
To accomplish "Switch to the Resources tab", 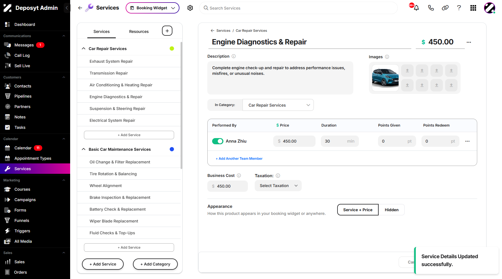I will click(x=139, y=31).
